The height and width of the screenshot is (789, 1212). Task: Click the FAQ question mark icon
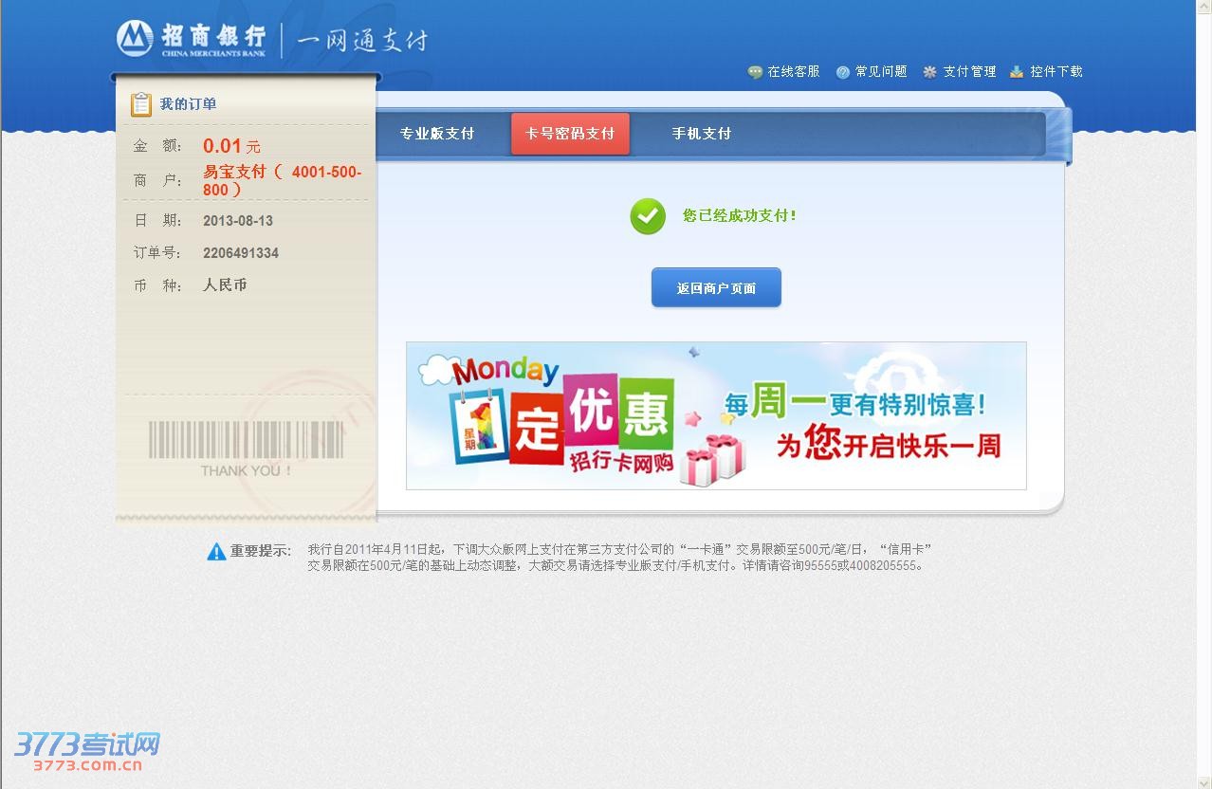[x=842, y=72]
